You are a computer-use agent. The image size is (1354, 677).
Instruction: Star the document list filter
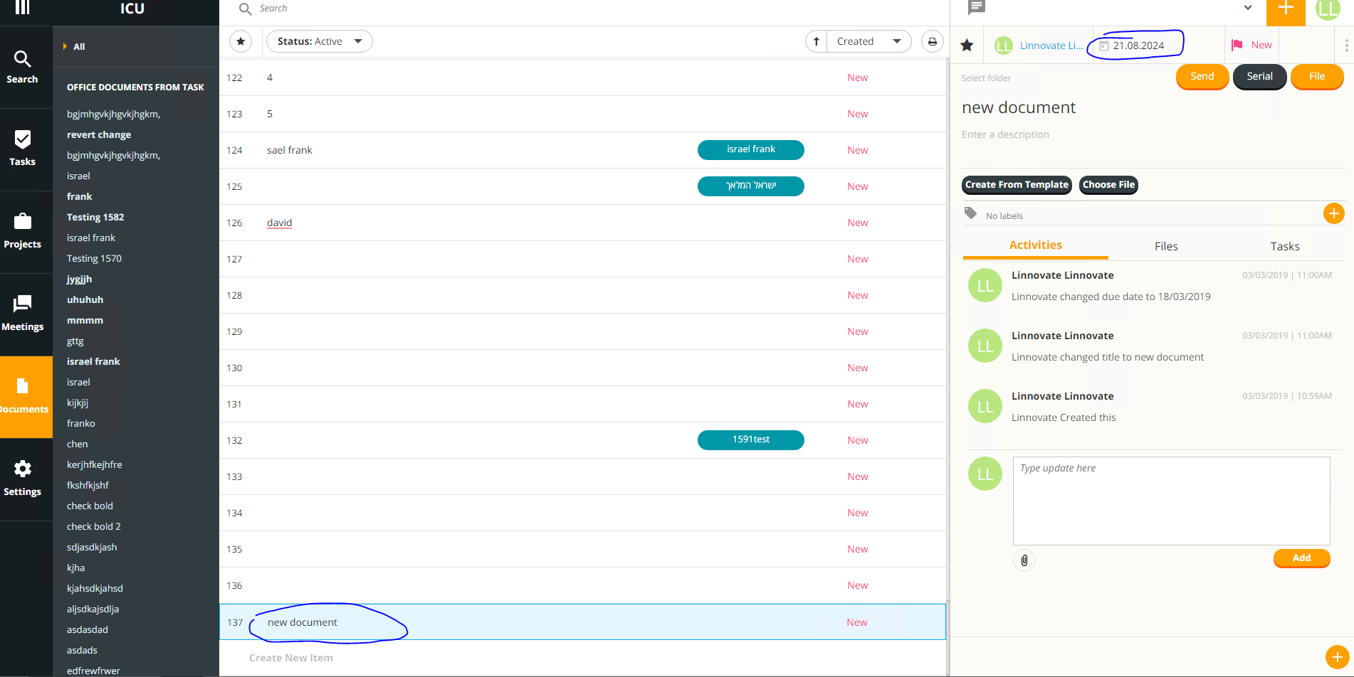[241, 41]
